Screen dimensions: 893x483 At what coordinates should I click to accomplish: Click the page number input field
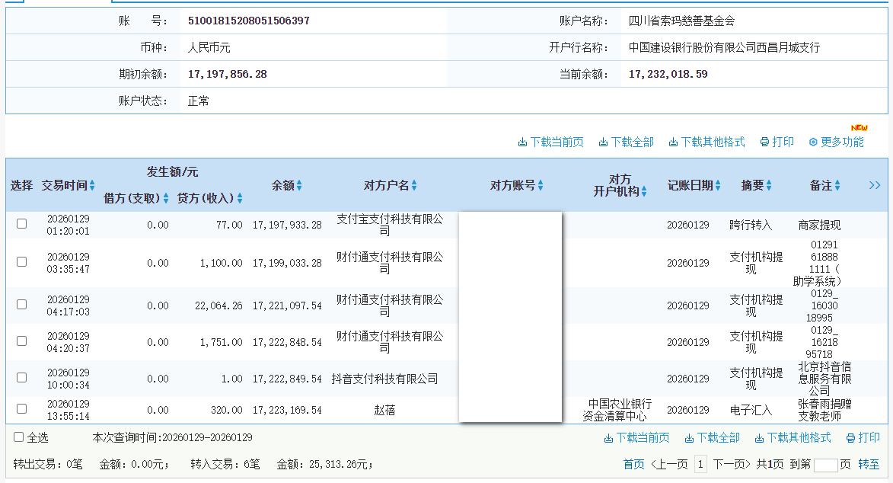pos(825,464)
